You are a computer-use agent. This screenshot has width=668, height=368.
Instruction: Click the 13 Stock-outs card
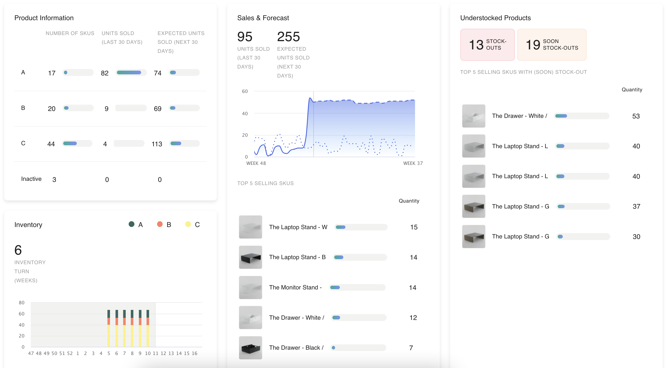[487, 45]
